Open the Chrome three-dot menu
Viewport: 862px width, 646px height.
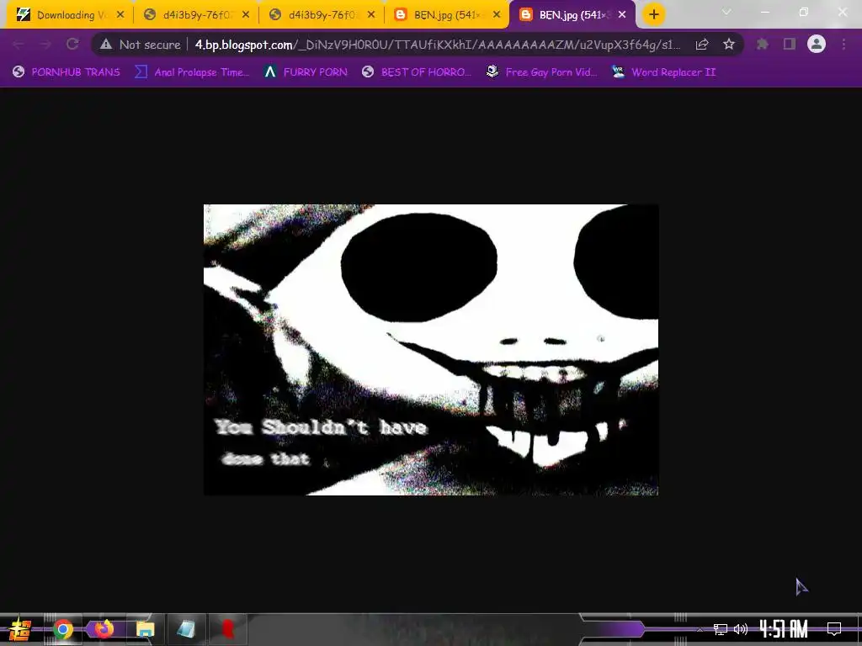843,45
